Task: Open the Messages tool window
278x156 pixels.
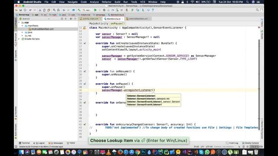Action: point(56,143)
